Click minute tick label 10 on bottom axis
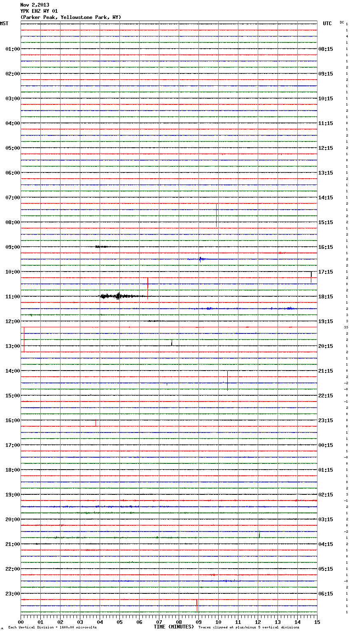This screenshot has width=350, height=633. 218,622
